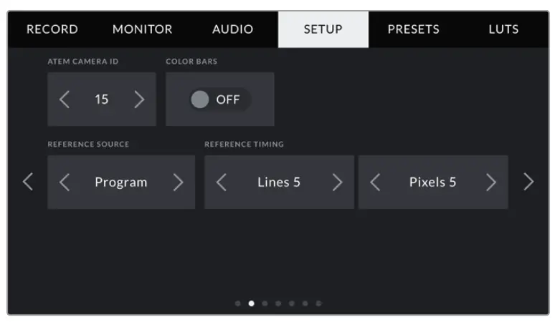
Task: Jump to first setup page dot
Action: [238, 303]
